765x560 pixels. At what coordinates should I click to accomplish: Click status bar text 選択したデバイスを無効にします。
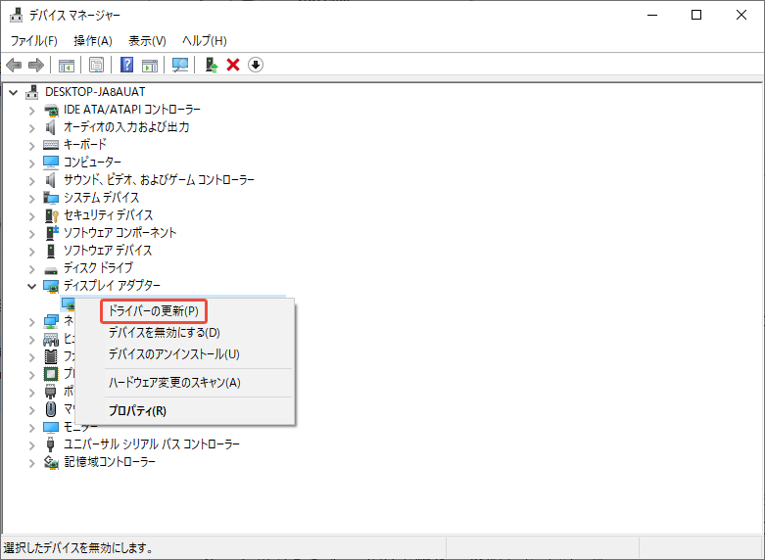pos(78,548)
